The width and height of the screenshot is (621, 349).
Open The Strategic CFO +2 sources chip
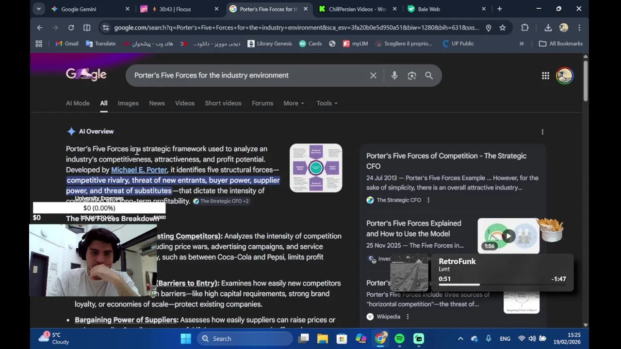click(221, 201)
